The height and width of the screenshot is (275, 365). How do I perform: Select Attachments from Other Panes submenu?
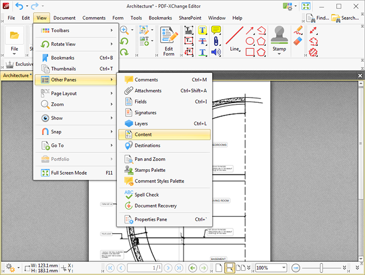[x=164, y=91]
